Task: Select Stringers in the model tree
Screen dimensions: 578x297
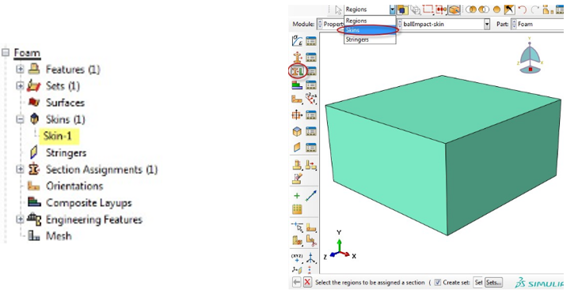Action: (x=66, y=152)
